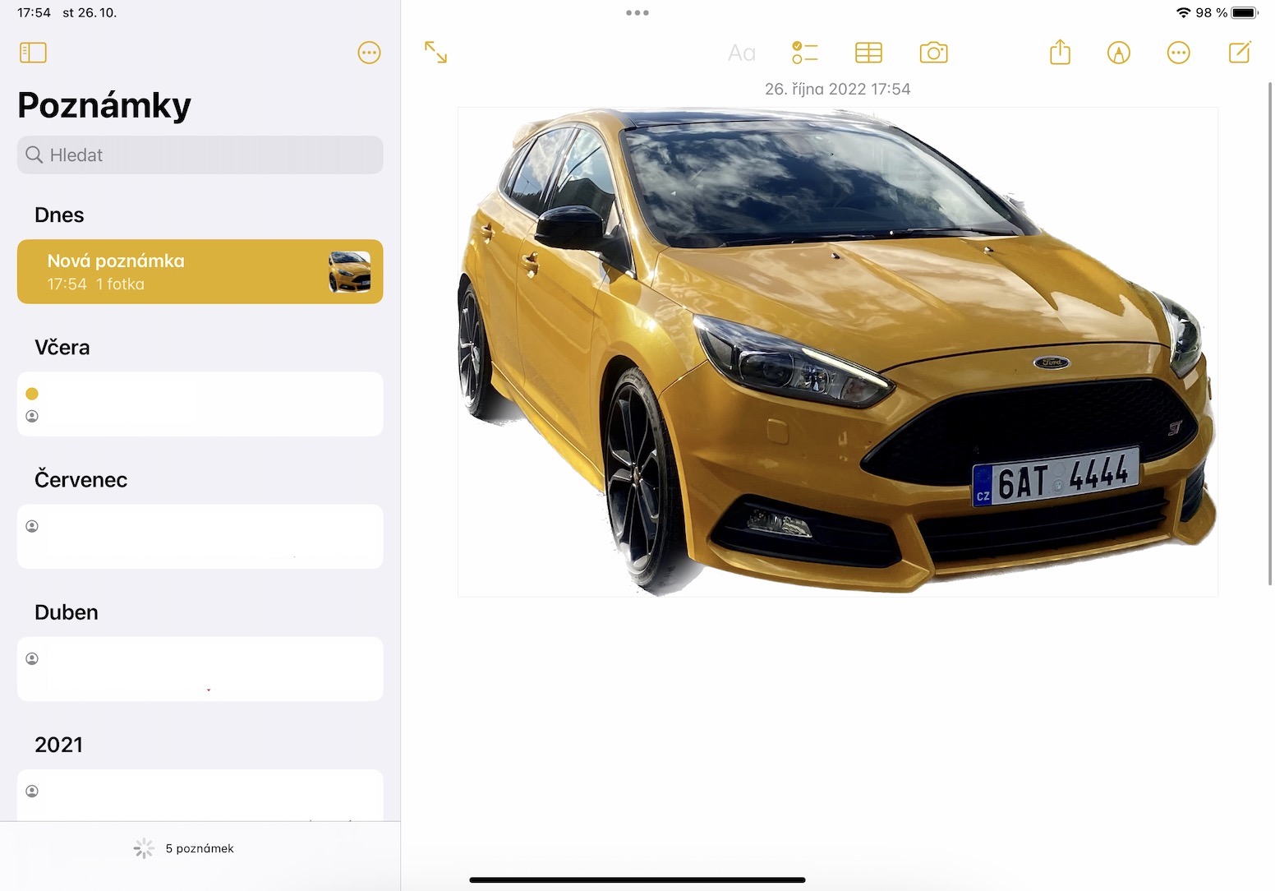Open the note under Duben
The image size is (1275, 891).
click(x=200, y=668)
